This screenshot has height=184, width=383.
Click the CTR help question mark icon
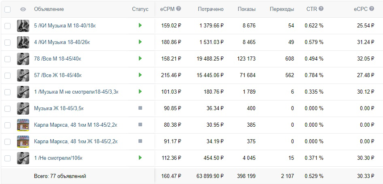pyautogui.click(x=321, y=9)
